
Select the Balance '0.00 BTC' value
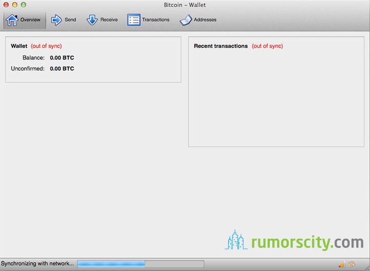(62, 58)
